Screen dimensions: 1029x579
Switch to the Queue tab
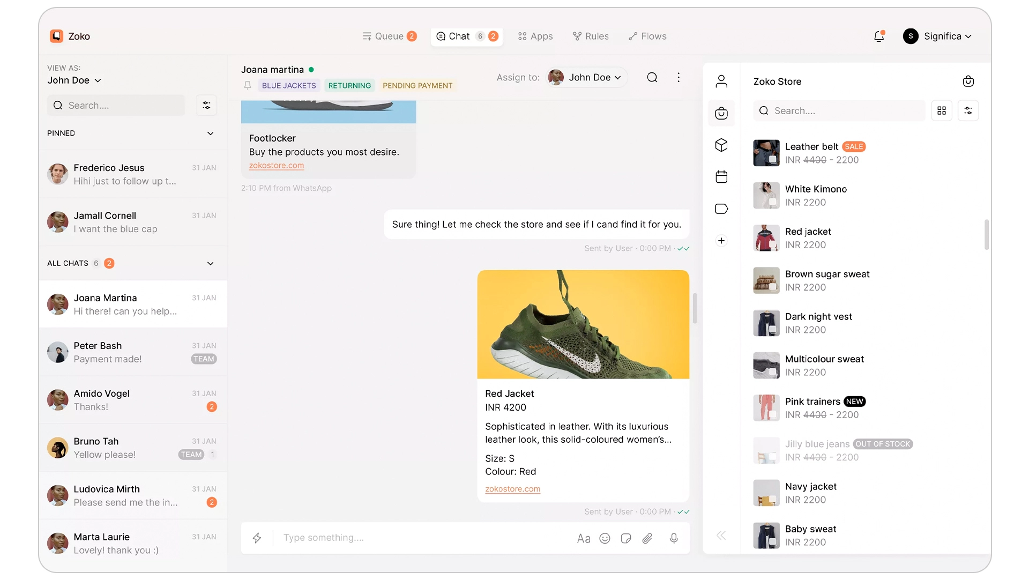(x=390, y=36)
